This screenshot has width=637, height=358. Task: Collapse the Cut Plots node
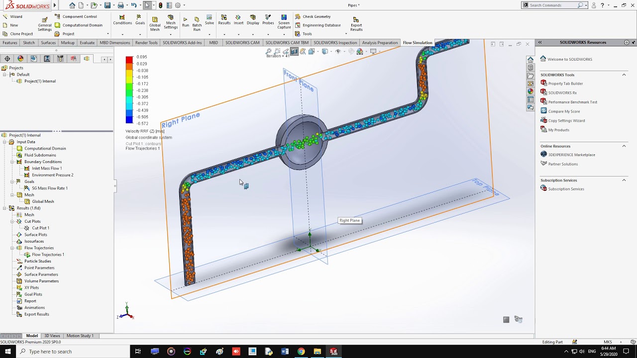pyautogui.click(x=12, y=221)
